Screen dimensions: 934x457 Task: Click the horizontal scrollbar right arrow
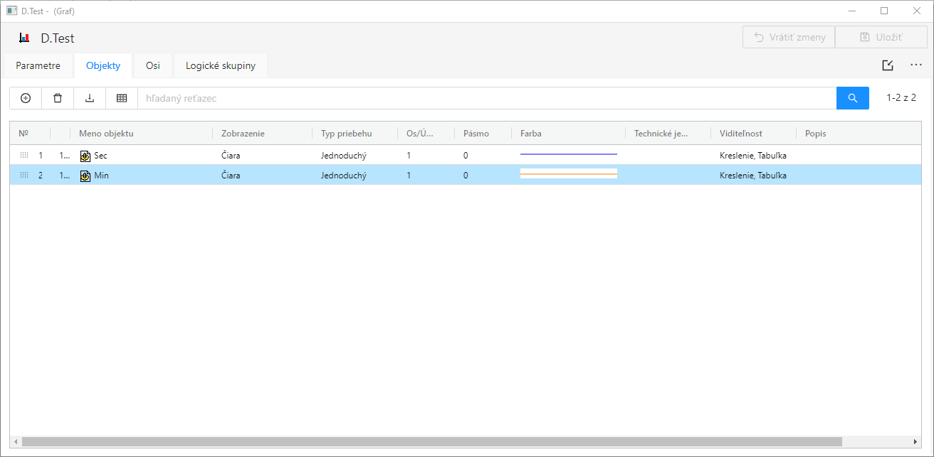click(x=916, y=441)
